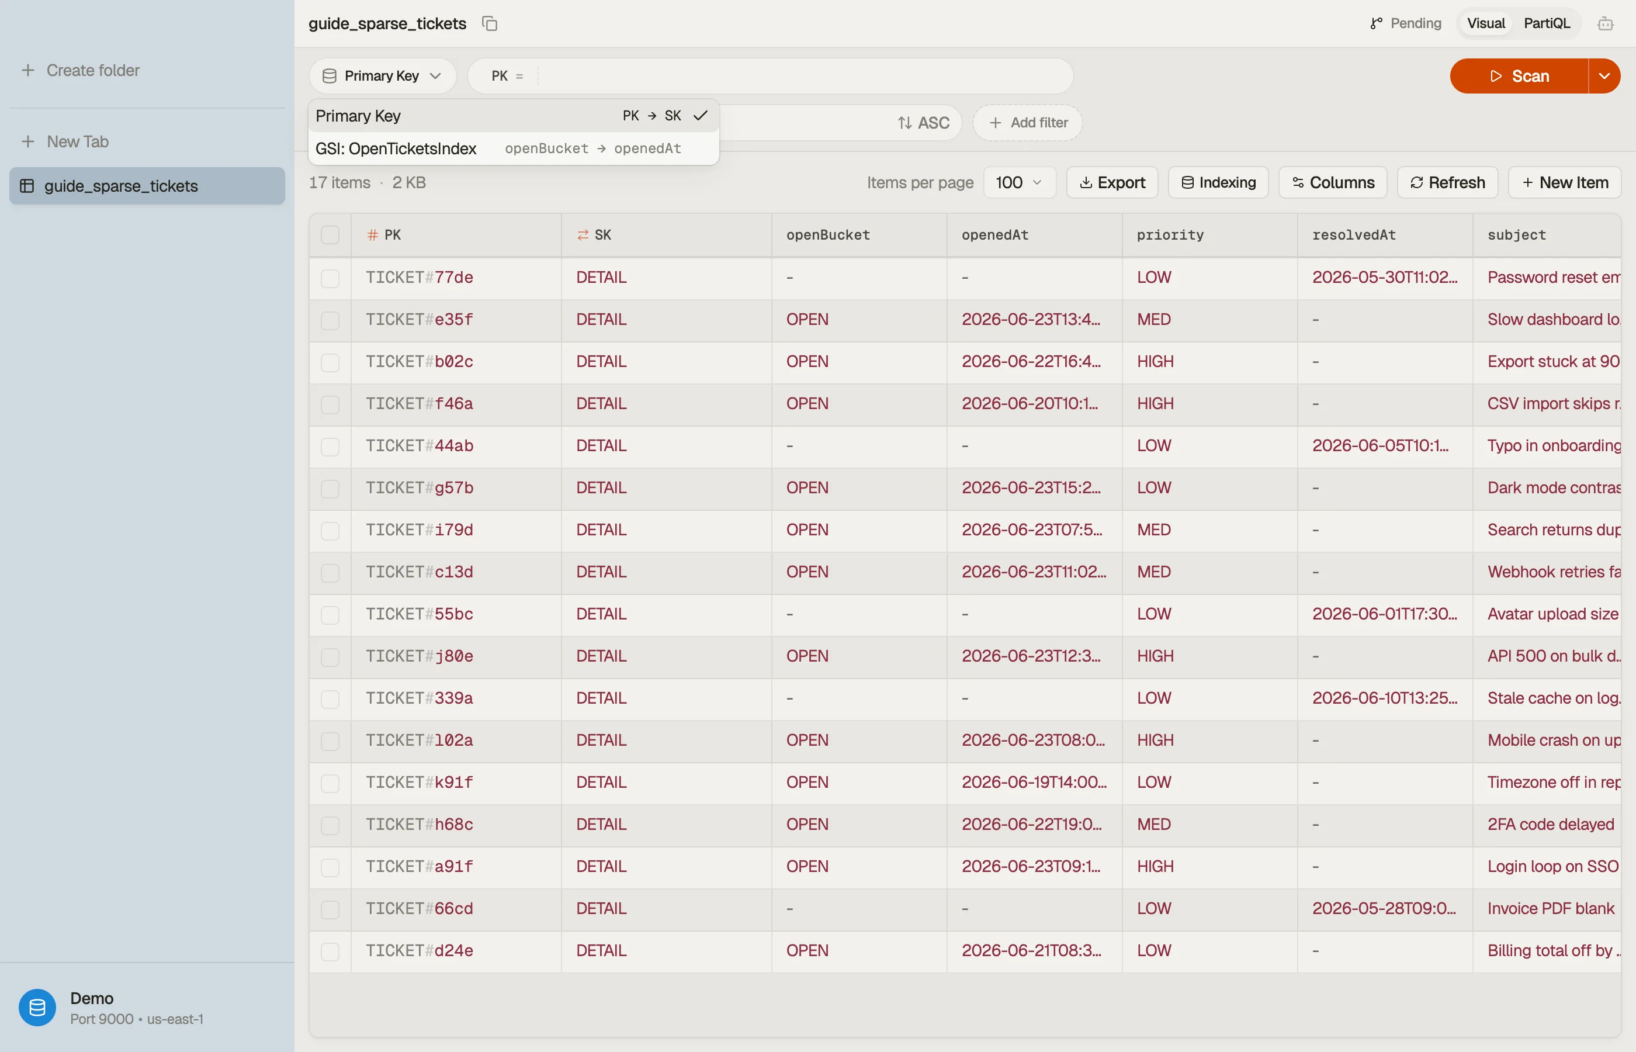The image size is (1636, 1052).
Task: Click the database icon in the Primary Key selector
Action: point(329,76)
